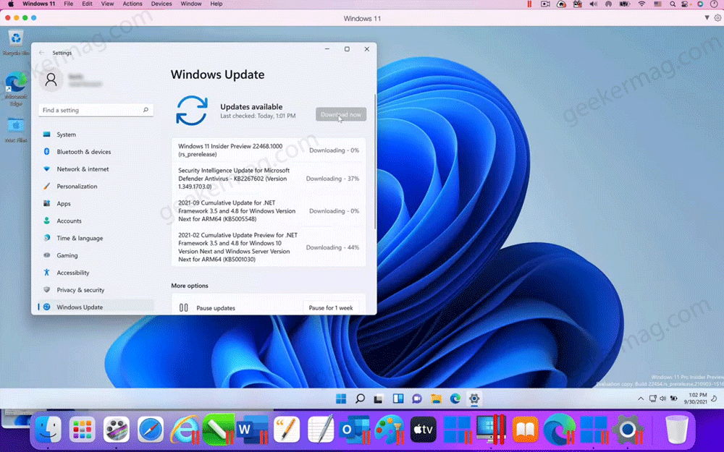Click the Windows Update refresh arrows icon
The image size is (724, 452).
[192, 111]
